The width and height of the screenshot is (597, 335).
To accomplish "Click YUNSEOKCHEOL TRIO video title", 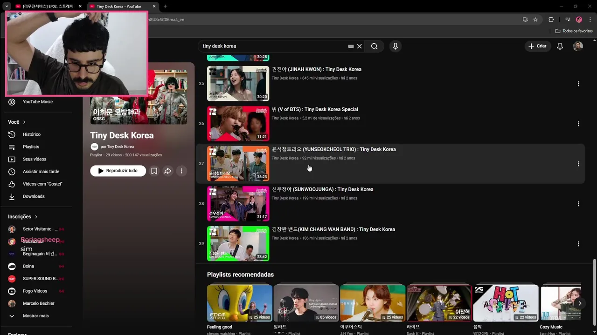I will pyautogui.click(x=334, y=149).
